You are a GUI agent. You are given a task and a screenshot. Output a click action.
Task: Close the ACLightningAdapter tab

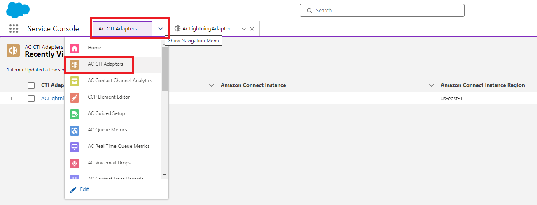(x=252, y=29)
